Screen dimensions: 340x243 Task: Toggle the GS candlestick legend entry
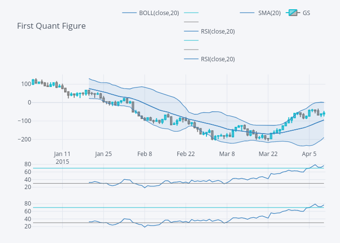click(298, 13)
